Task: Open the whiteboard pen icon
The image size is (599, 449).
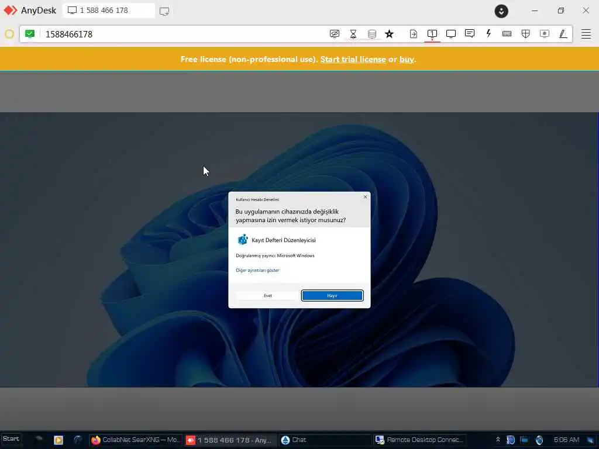Action: (x=563, y=34)
